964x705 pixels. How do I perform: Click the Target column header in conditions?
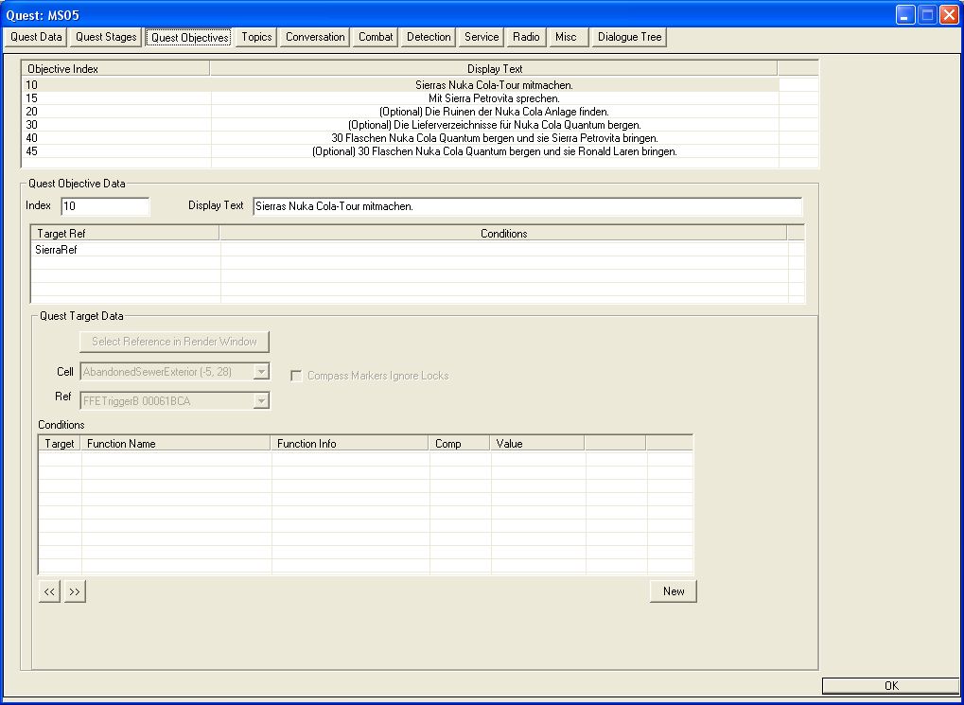[x=60, y=444]
